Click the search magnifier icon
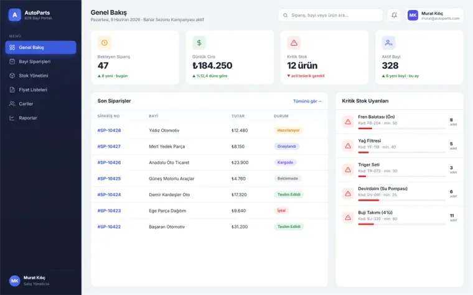 coord(285,15)
